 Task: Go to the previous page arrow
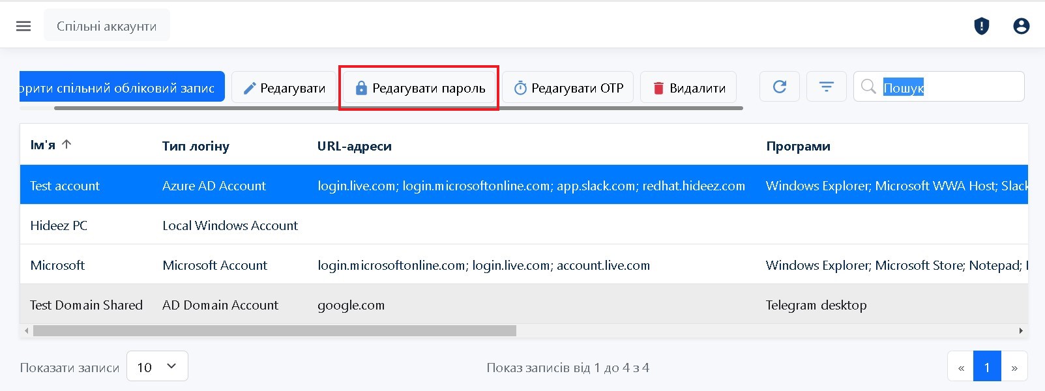(x=960, y=368)
